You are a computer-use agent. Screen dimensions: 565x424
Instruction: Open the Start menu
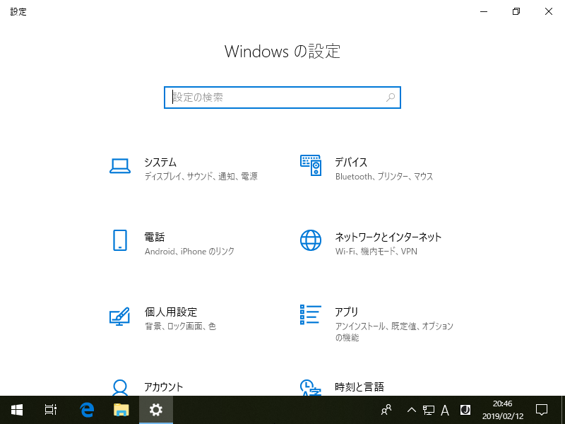click(x=16, y=410)
